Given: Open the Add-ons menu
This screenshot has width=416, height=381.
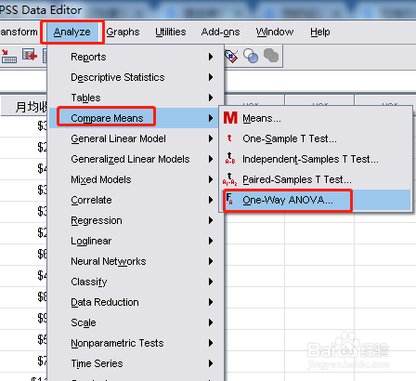Looking at the screenshot, I should tap(220, 32).
